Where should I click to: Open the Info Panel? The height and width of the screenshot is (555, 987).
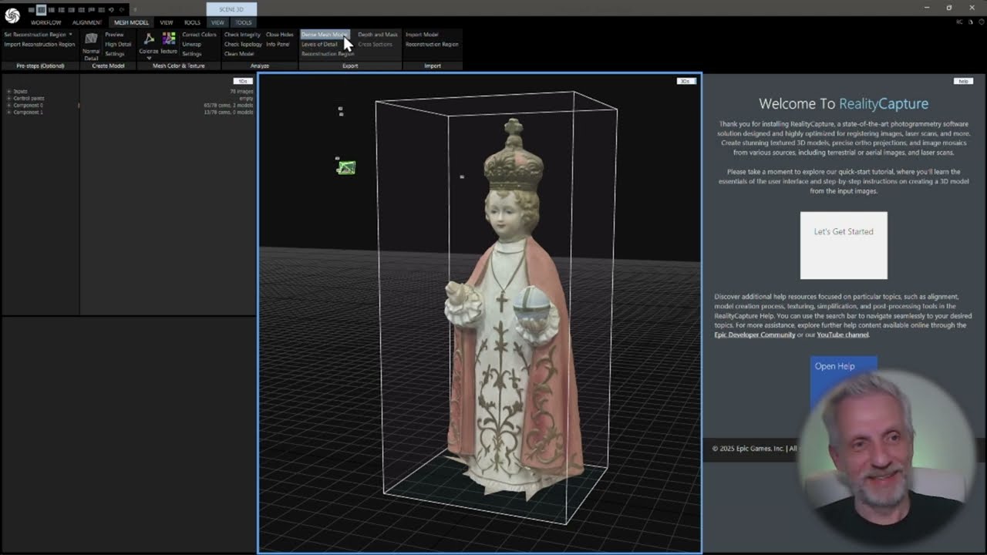278,44
